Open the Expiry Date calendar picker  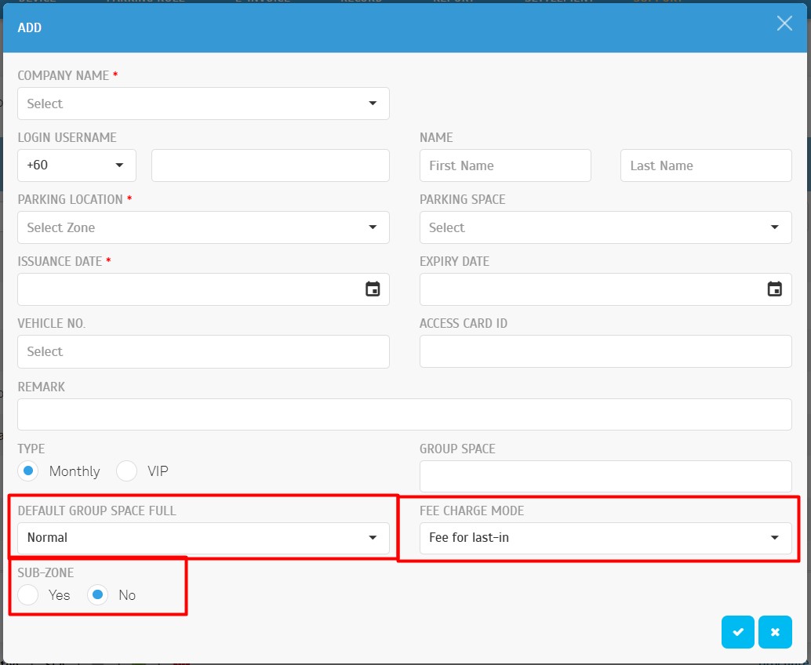point(774,289)
